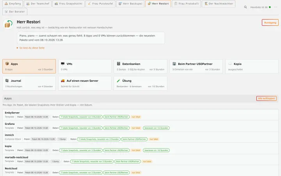
Task: Click the Putzteufel tab broom icon
Action: tap(89, 4)
